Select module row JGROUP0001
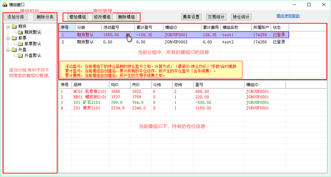Image resolution: width=331 pixels, height=177 pixels. pos(174,35)
